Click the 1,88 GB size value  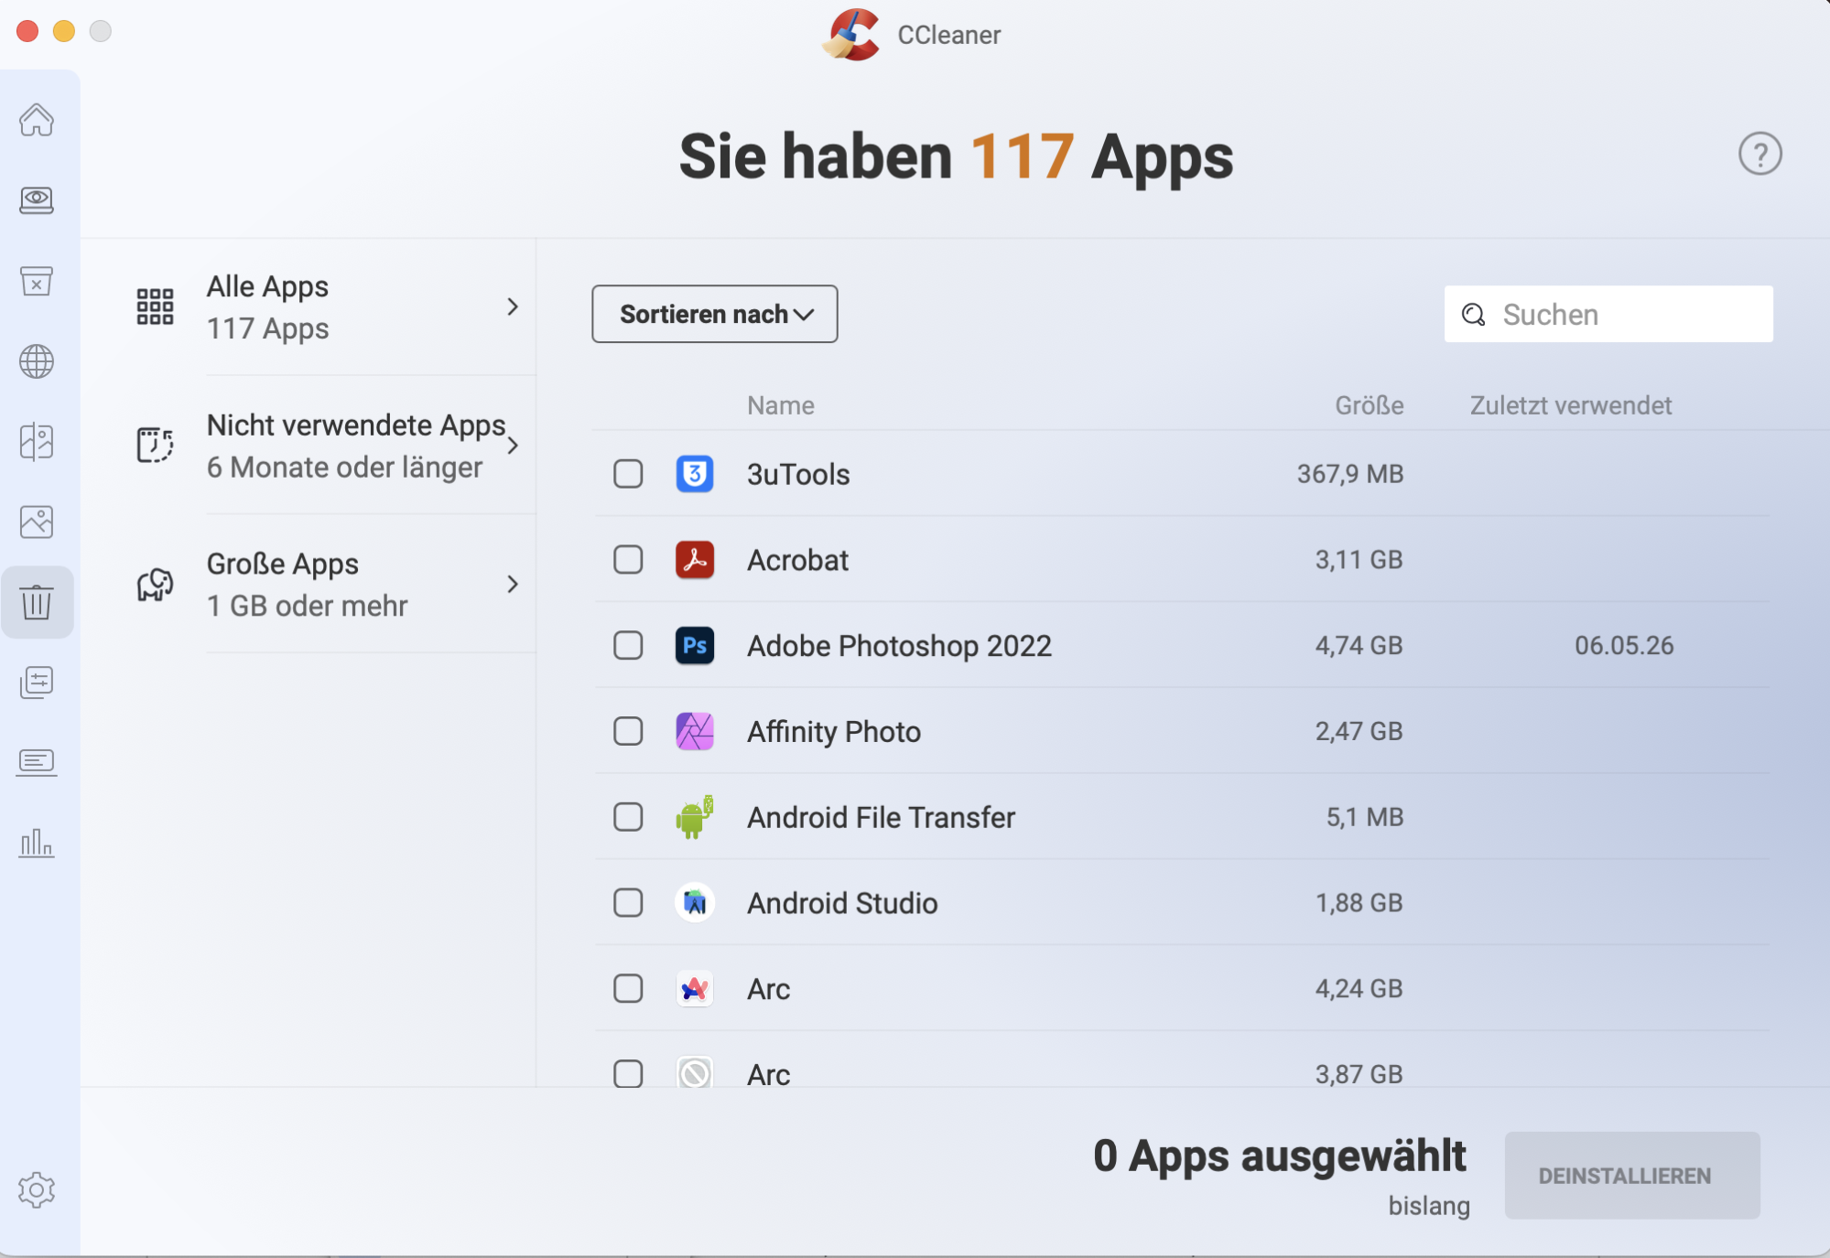click(1359, 903)
